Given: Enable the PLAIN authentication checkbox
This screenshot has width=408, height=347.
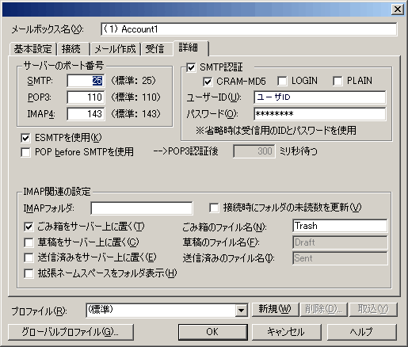Looking at the screenshot, I should (x=337, y=82).
